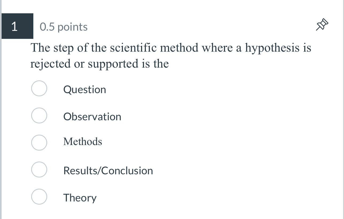Click the Theory answer label text
The image size is (344, 219).
click(80, 198)
